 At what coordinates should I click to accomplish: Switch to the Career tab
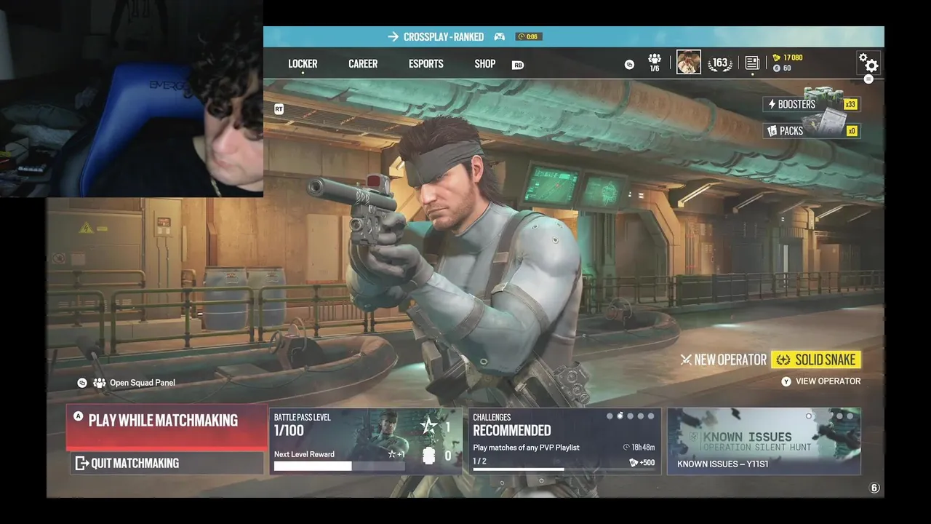coord(363,64)
